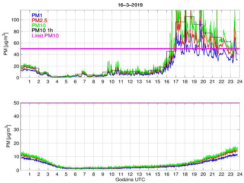Click the magenta limit line in lower chart
This screenshot has width=244, height=183.
point(130,103)
